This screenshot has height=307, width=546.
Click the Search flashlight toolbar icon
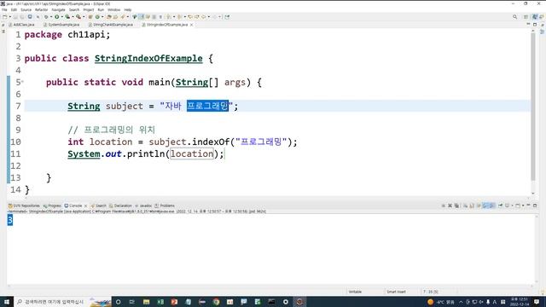pyautogui.click(x=123, y=17)
